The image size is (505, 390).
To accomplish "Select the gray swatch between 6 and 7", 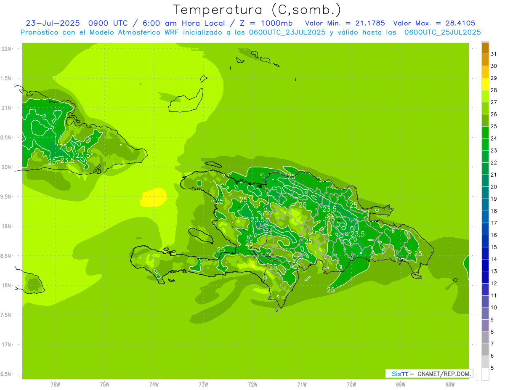I will coord(485,350).
